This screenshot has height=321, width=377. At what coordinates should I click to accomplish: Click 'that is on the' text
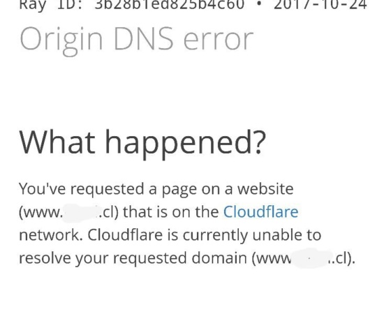click(x=171, y=211)
